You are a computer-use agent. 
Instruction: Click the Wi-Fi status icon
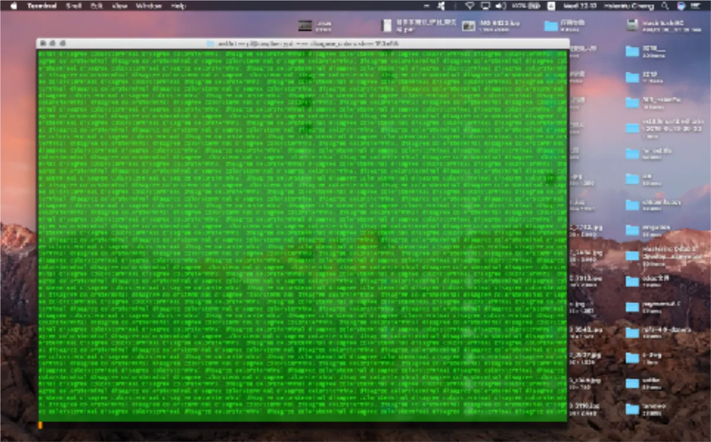(x=470, y=6)
